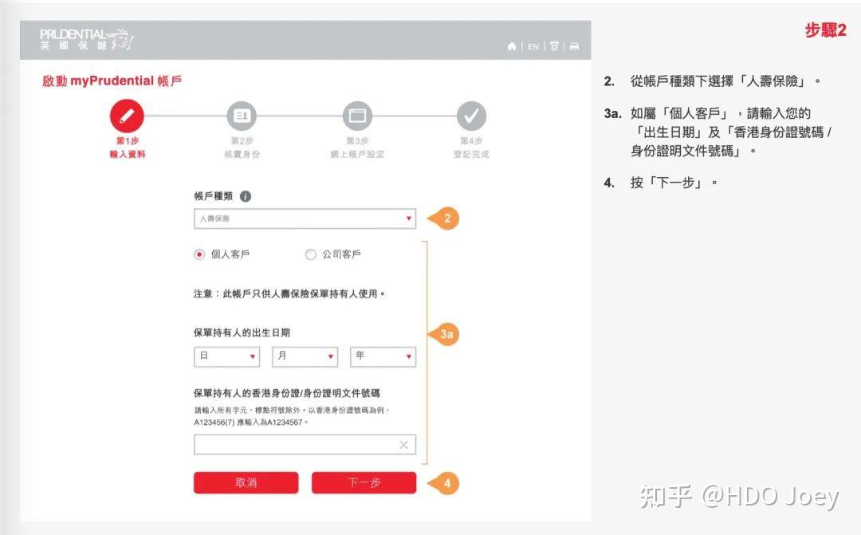Open the printer icon in the top bar
861x535 pixels.
[x=574, y=47]
